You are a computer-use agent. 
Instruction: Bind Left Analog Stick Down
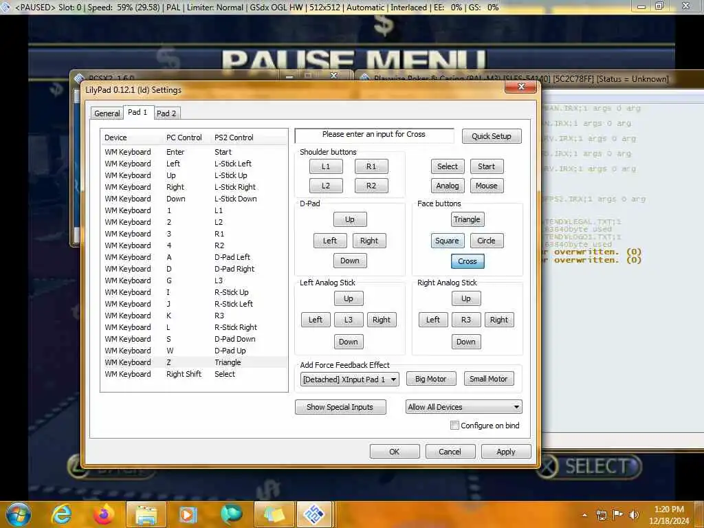pyautogui.click(x=349, y=342)
